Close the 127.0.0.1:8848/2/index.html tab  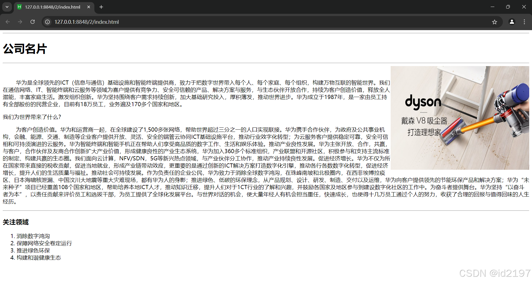pyautogui.click(x=89, y=7)
